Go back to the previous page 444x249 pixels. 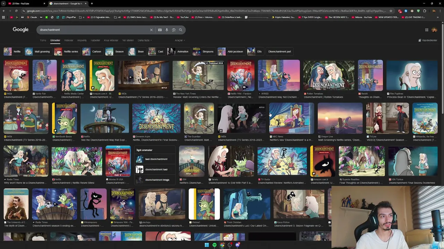click(4, 11)
